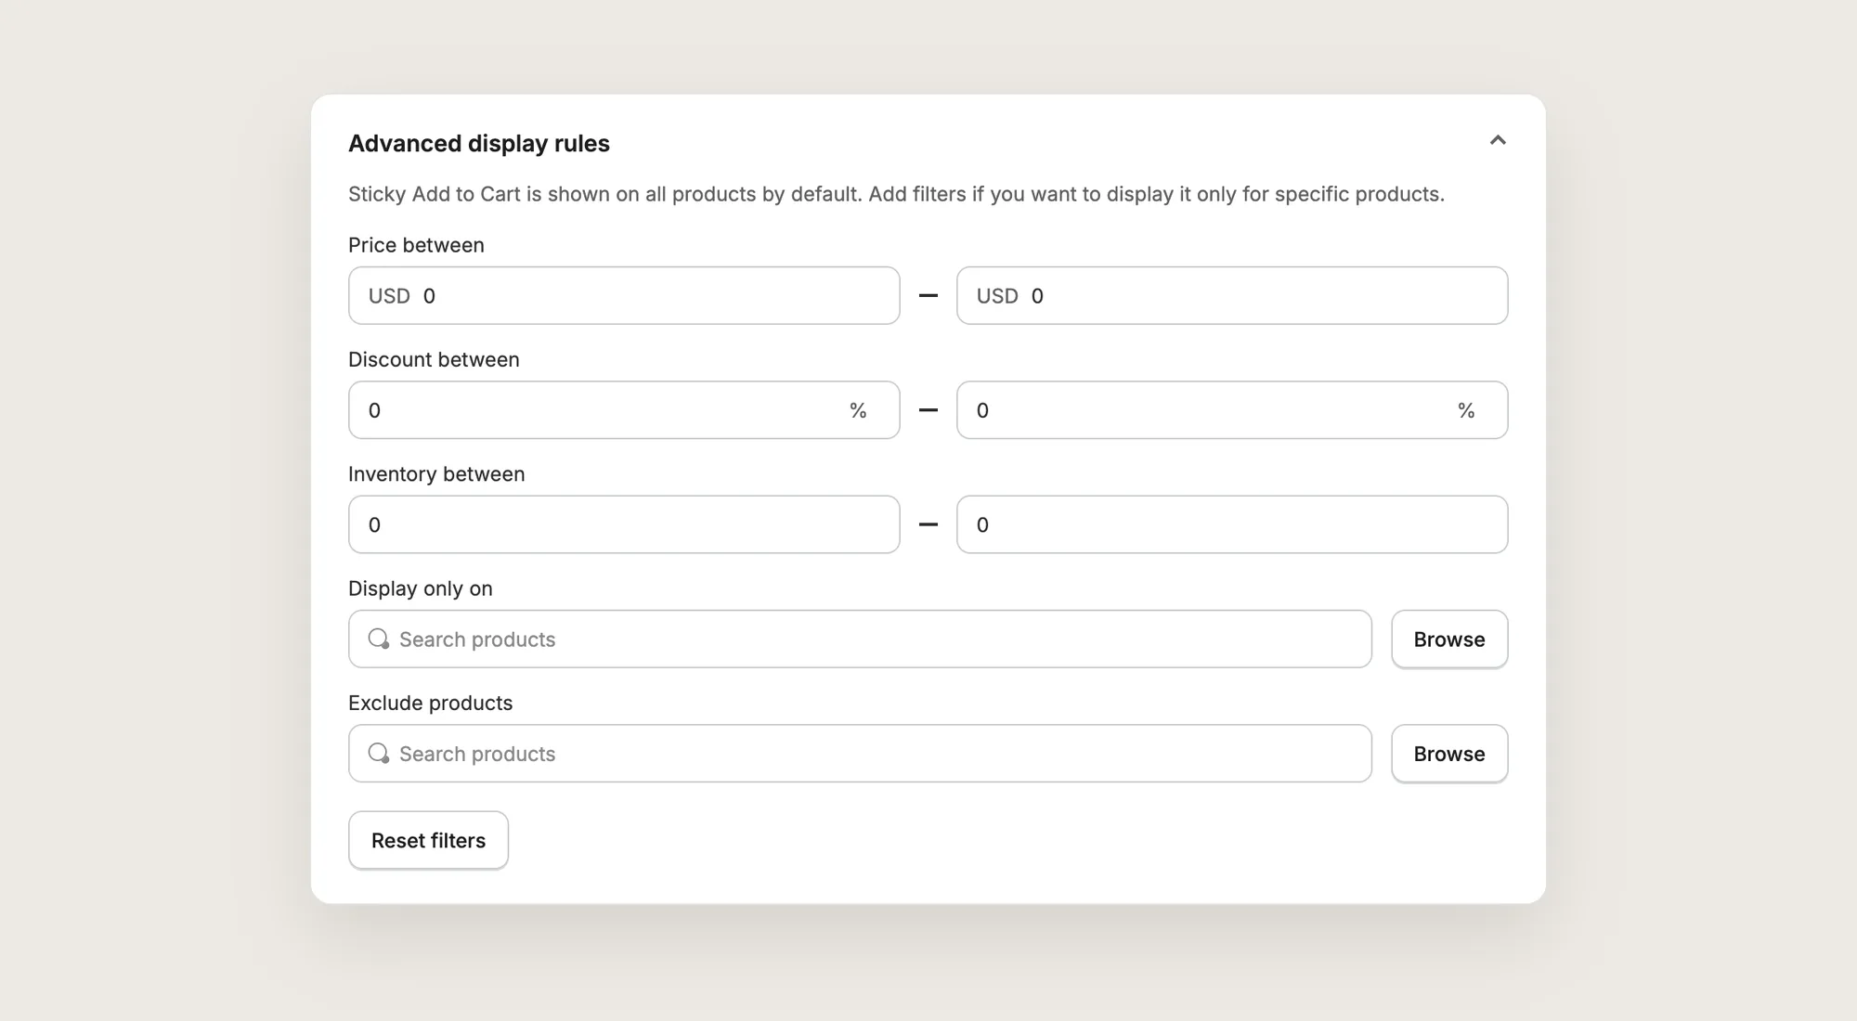Browse products for Display only on
Screen dimensions: 1857x1021
[1449, 639]
